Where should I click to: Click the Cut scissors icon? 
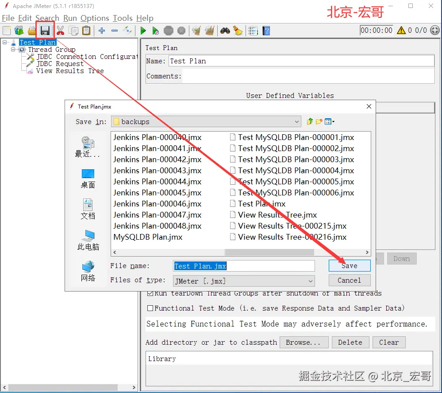tap(60, 31)
